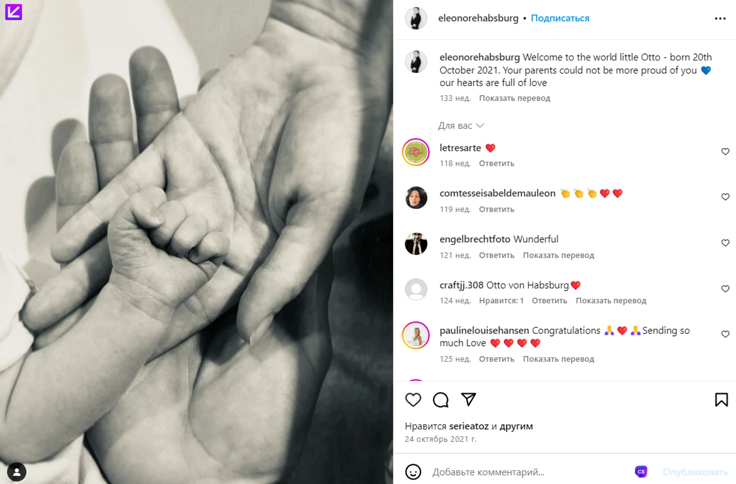This screenshot has height=484, width=736.
Task: Reply to comtesseisabeldemauleon's comment
Action: click(497, 209)
